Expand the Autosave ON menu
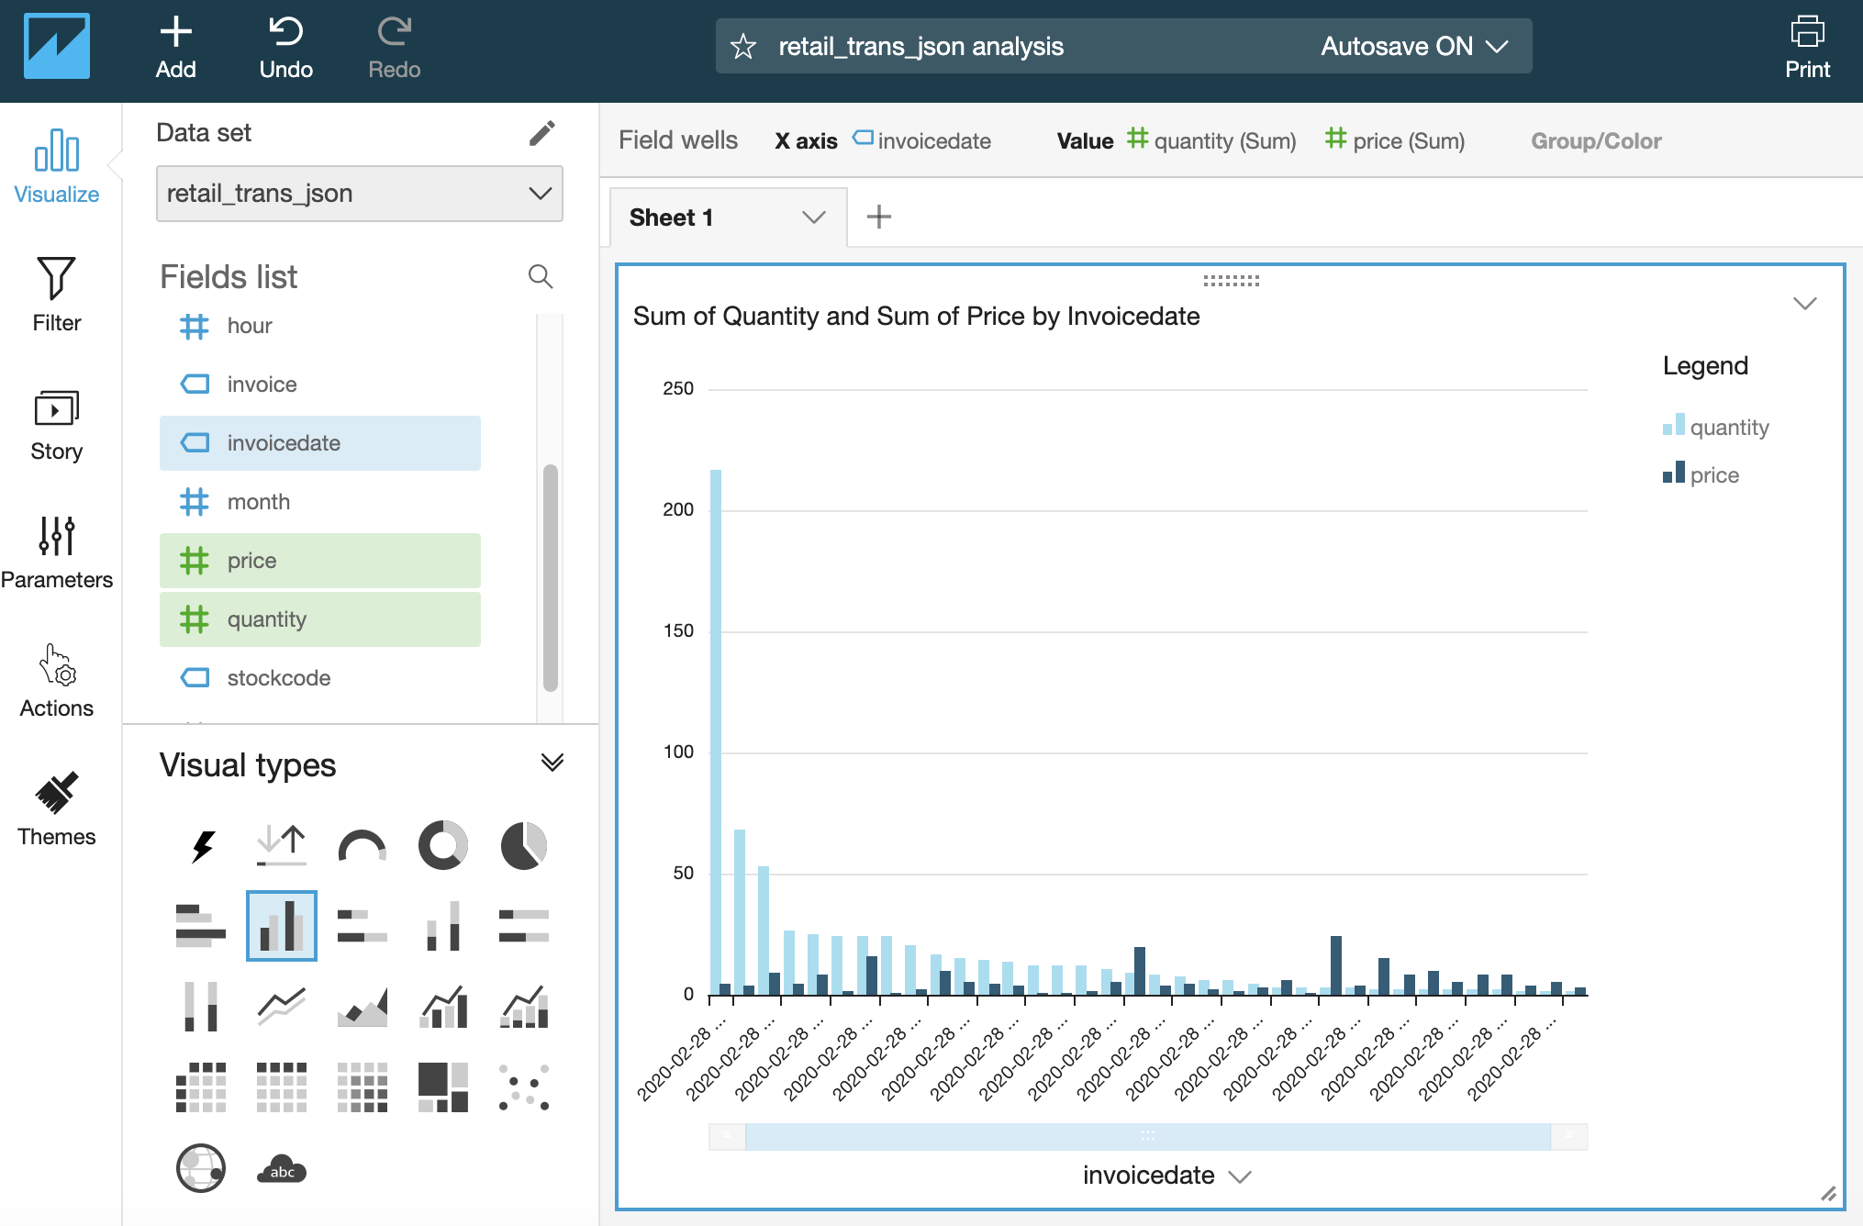The height and width of the screenshot is (1226, 1863). pyautogui.click(x=1413, y=47)
